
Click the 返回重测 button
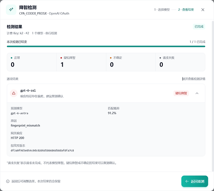[x=195, y=181]
